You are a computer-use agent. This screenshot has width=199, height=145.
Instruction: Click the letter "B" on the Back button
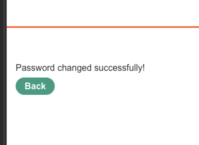click(x=27, y=86)
